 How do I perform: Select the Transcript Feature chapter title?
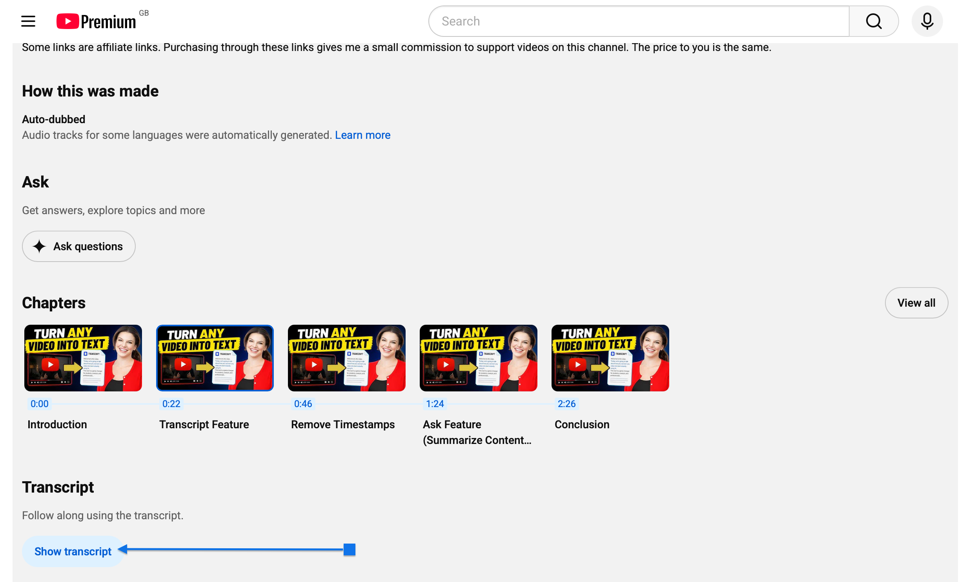click(x=204, y=424)
